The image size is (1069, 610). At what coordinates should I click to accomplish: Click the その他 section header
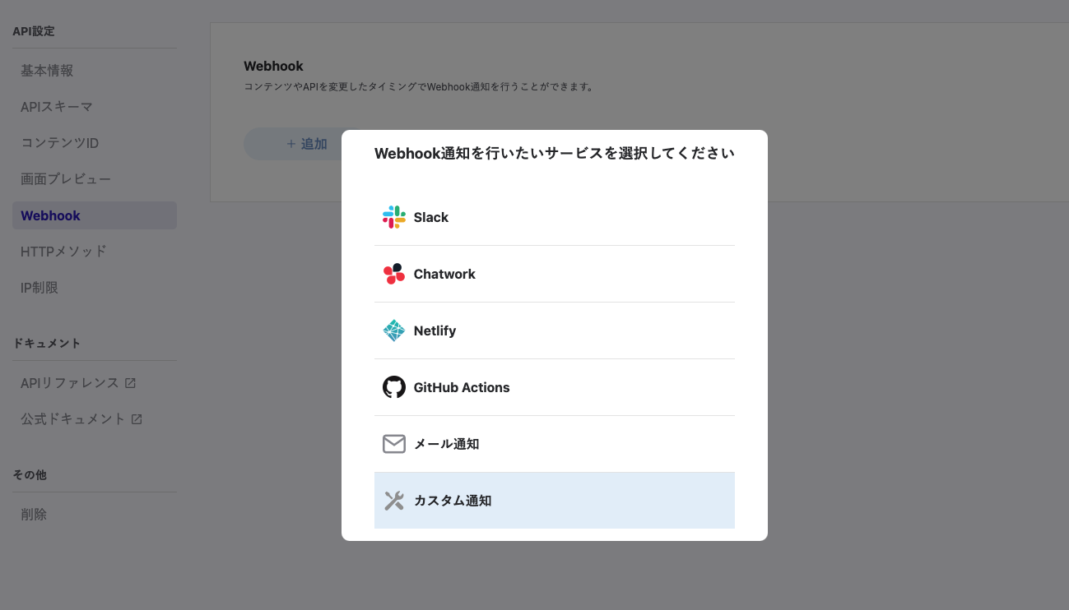[x=30, y=475]
